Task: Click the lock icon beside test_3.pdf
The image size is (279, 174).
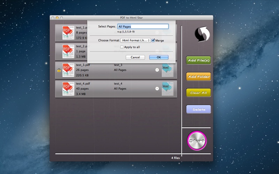Action: click(x=58, y=70)
